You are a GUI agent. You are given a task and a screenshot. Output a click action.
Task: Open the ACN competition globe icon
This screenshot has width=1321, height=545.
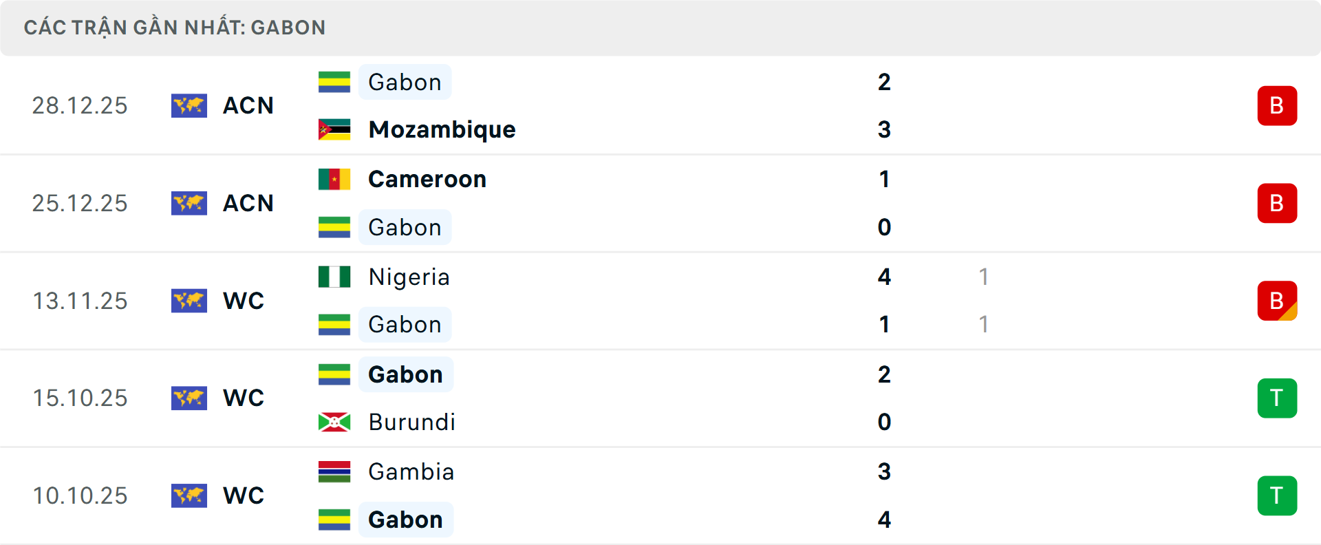tap(189, 106)
